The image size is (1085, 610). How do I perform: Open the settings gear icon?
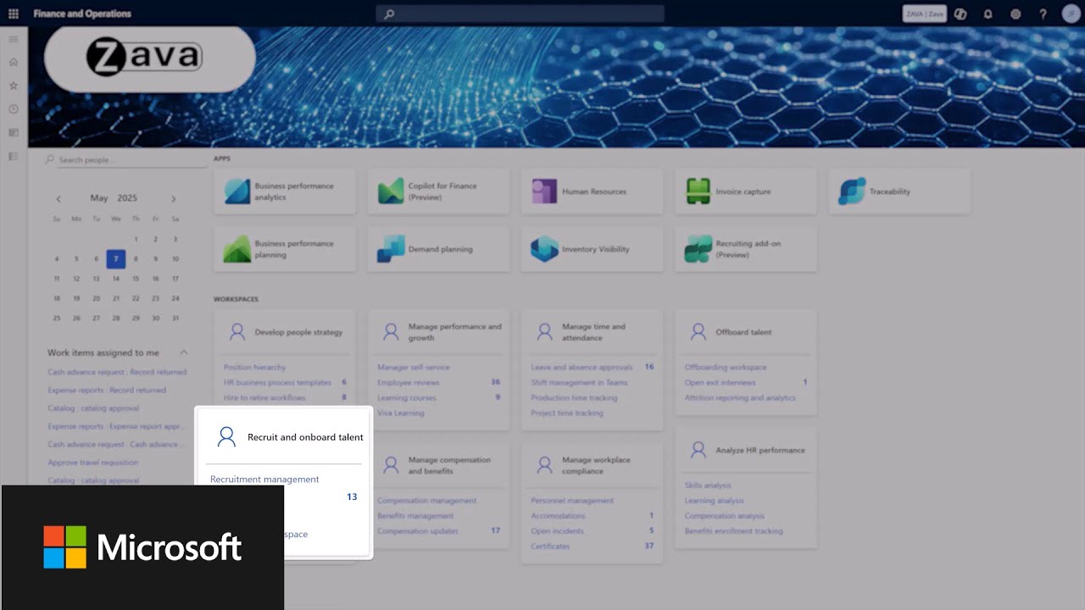(1015, 14)
